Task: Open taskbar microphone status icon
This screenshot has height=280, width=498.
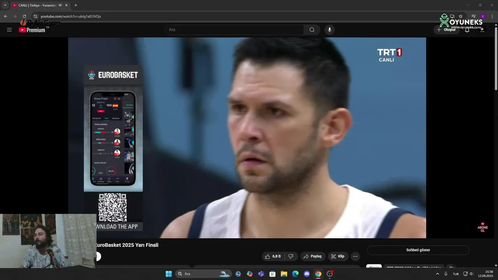Action: pyautogui.click(x=446, y=274)
